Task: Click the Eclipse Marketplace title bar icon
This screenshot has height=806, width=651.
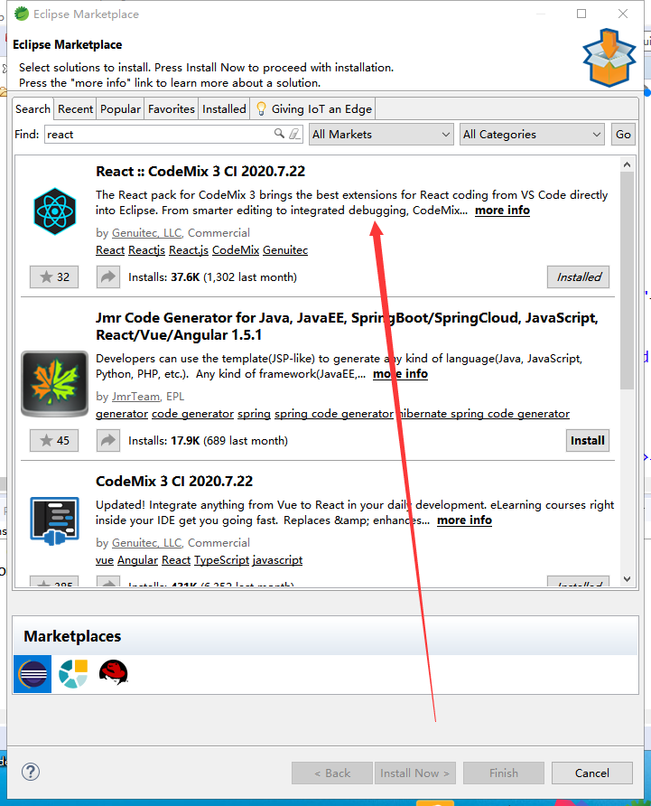Action: click(x=22, y=14)
